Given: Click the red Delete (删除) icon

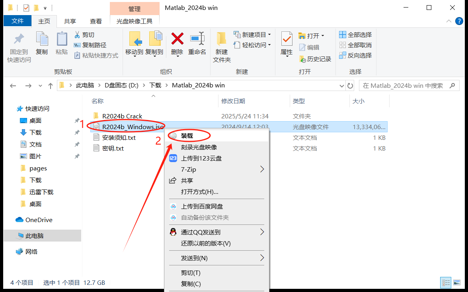Looking at the screenshot, I should click(x=177, y=39).
